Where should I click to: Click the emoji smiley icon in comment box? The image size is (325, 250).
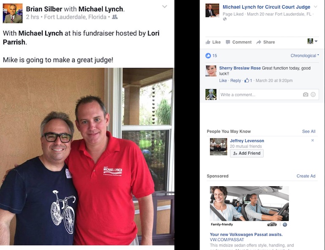pos(313,95)
